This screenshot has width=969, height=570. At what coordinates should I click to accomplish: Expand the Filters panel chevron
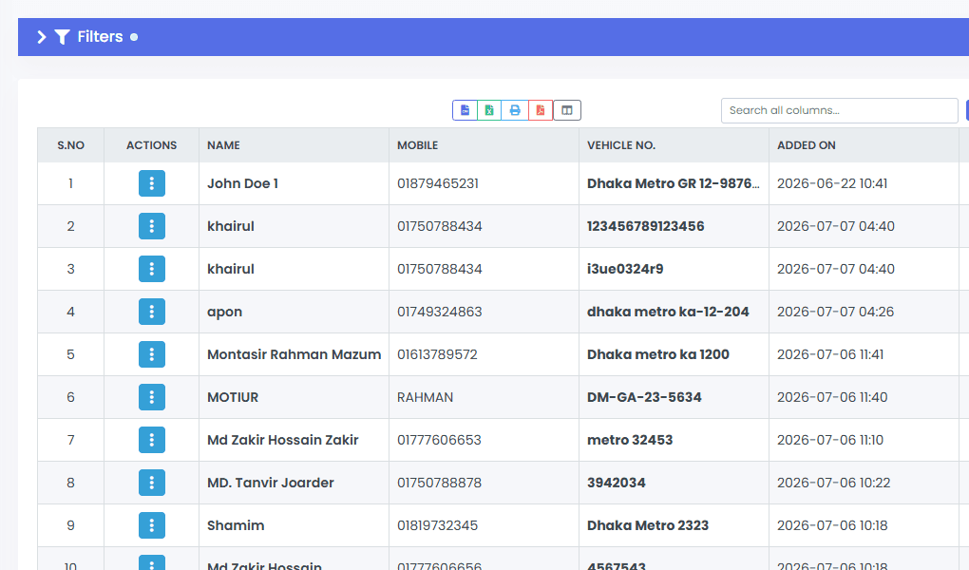click(x=42, y=37)
